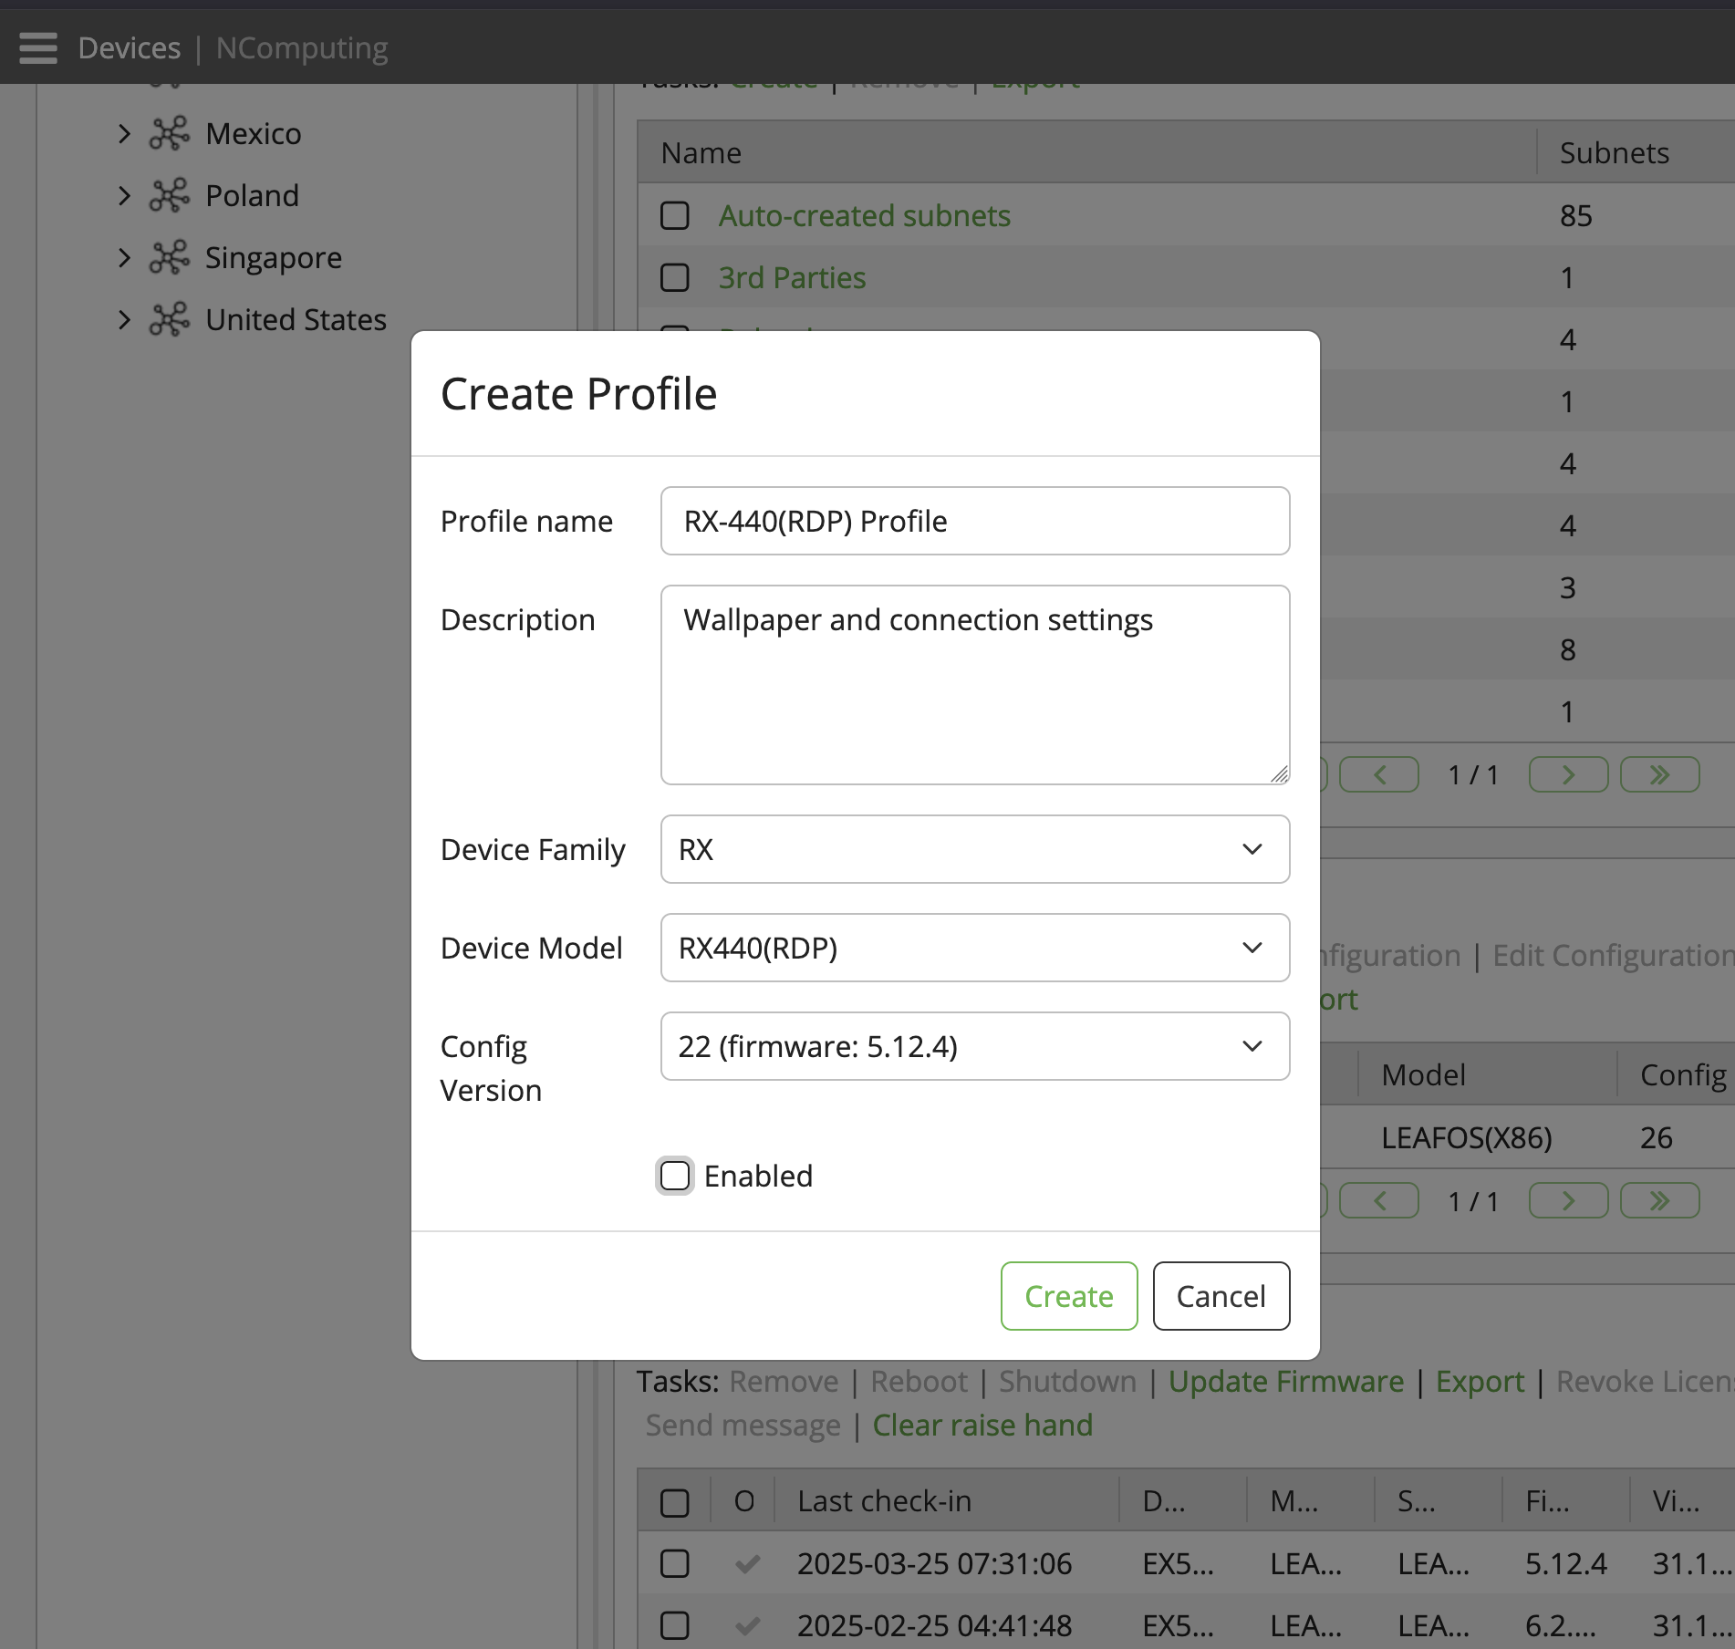Click the Model column header

pos(1424,1075)
